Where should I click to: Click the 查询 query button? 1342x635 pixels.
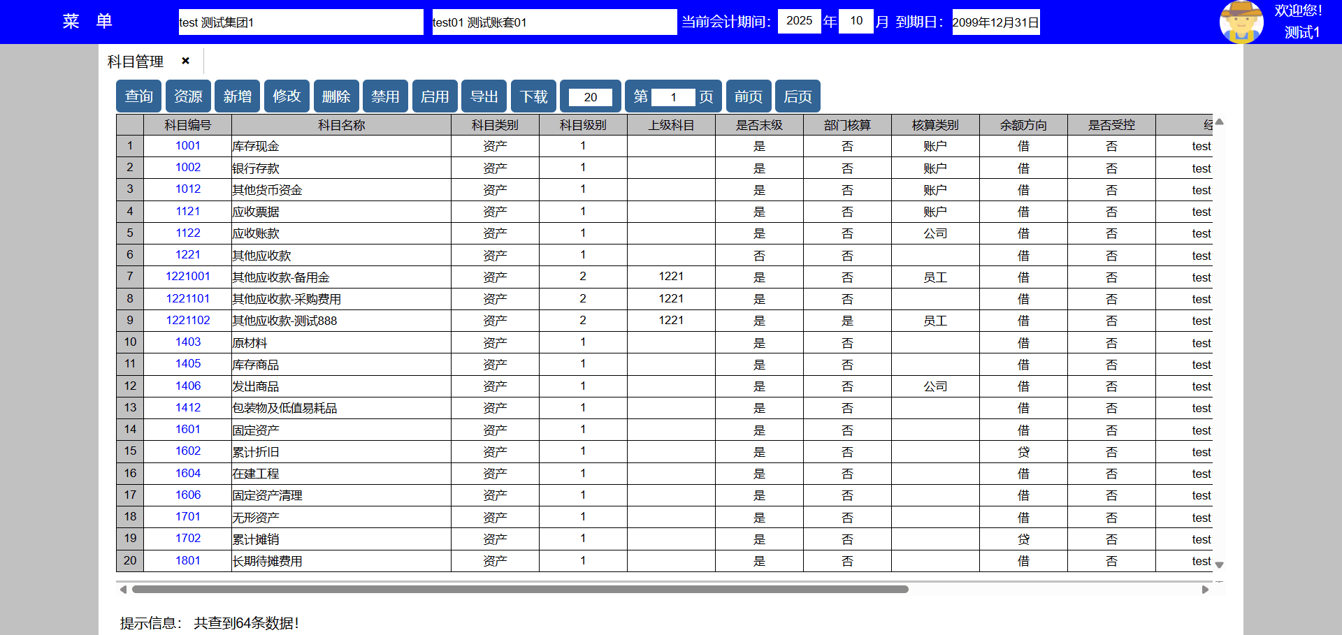pyautogui.click(x=138, y=96)
